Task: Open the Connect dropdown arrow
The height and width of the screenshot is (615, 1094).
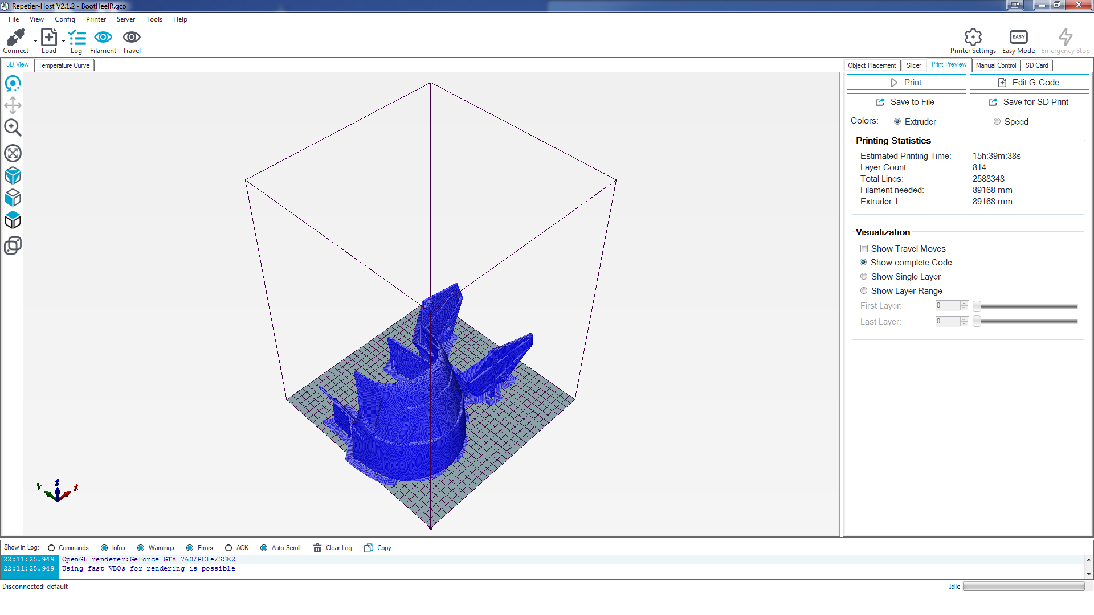Action: (35, 41)
